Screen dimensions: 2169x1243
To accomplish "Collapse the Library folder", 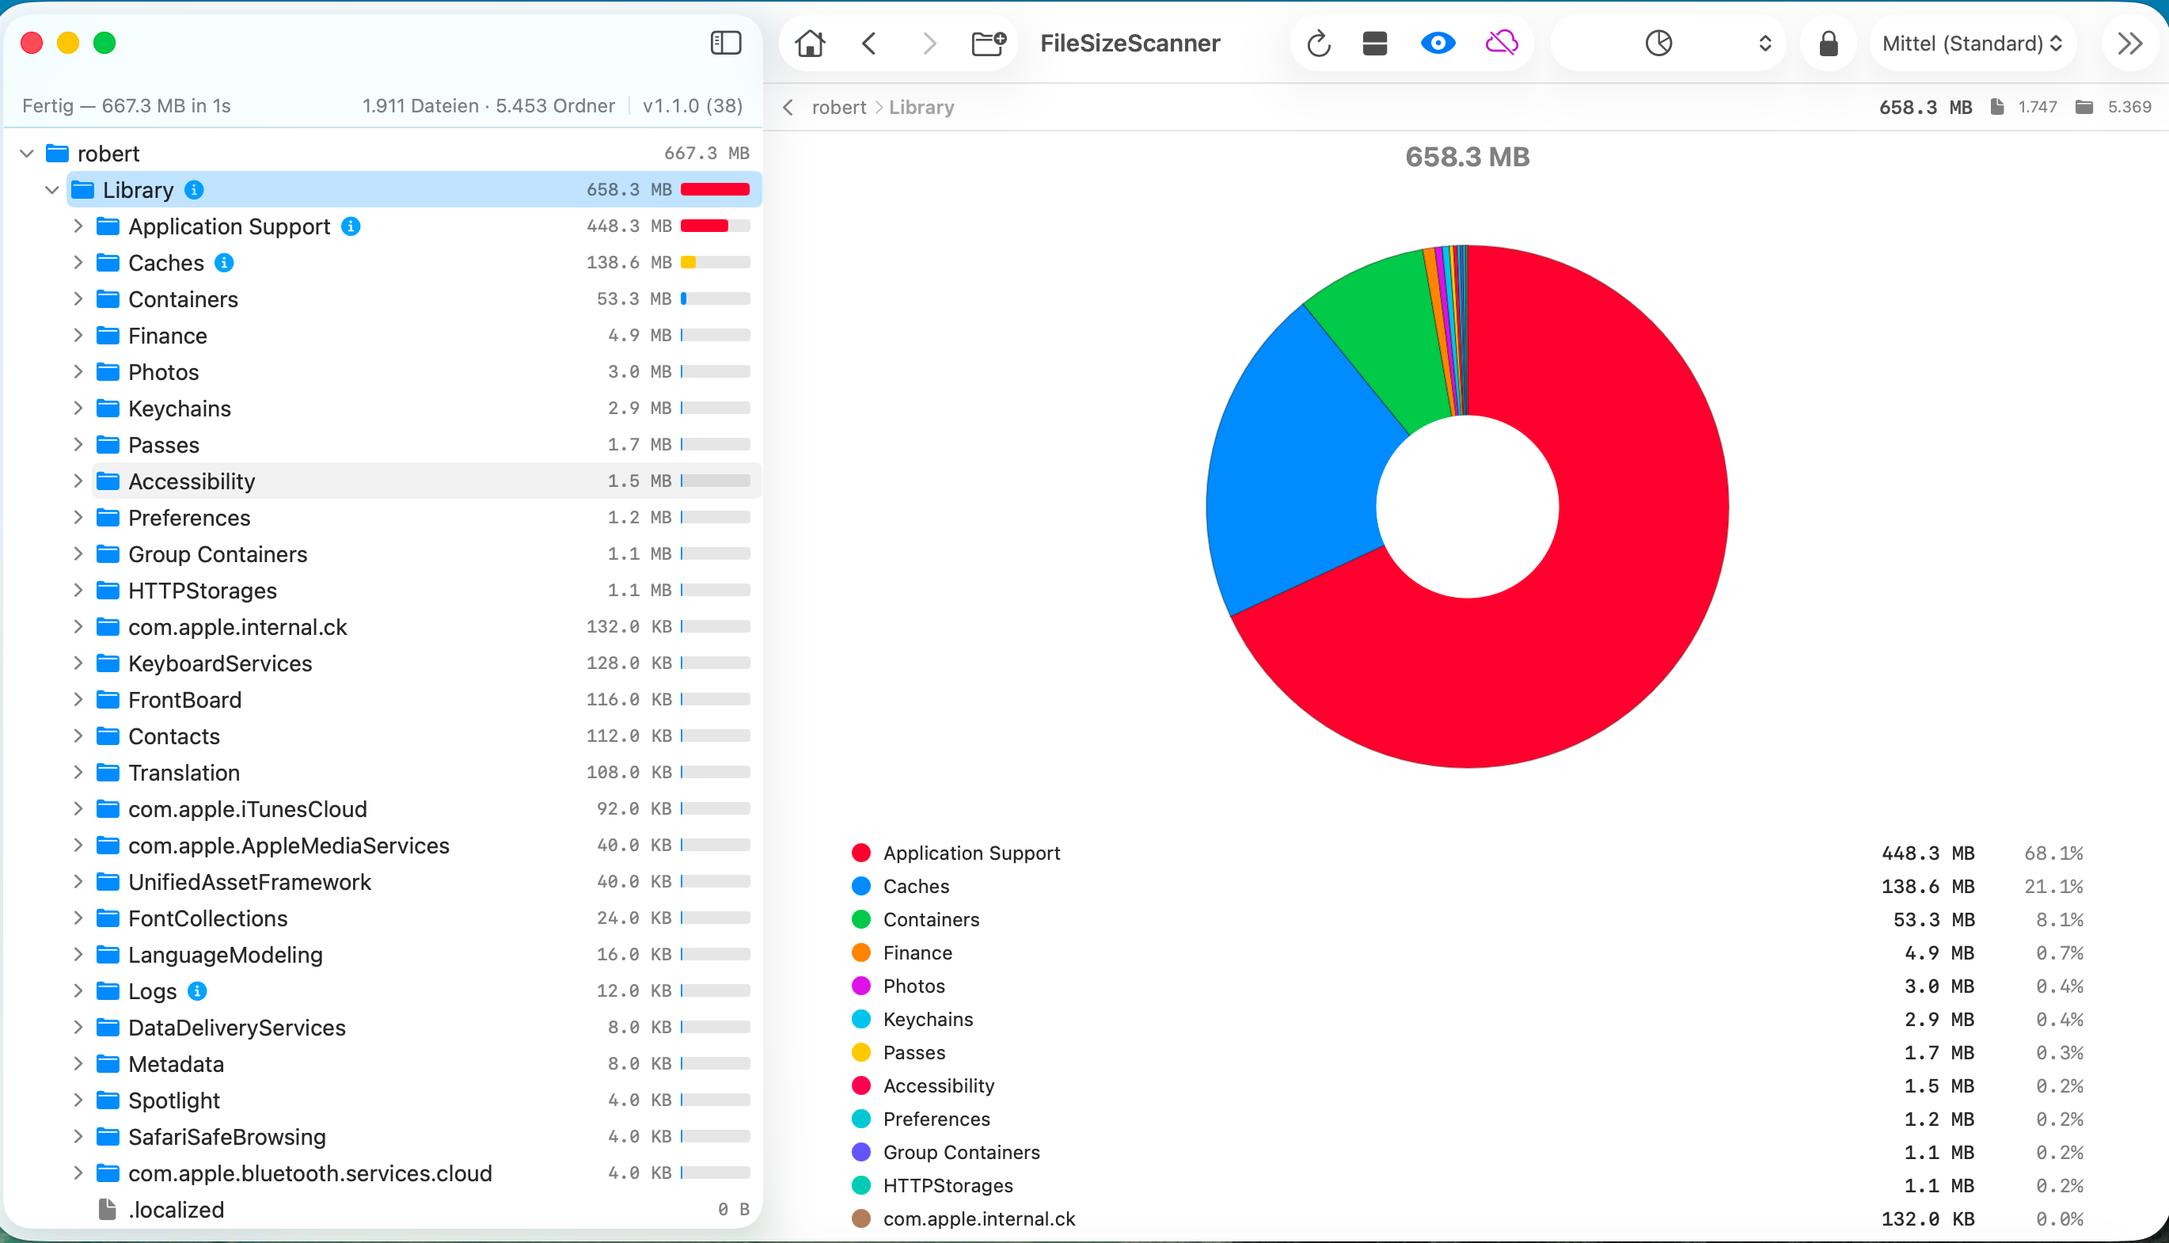I will [52, 189].
